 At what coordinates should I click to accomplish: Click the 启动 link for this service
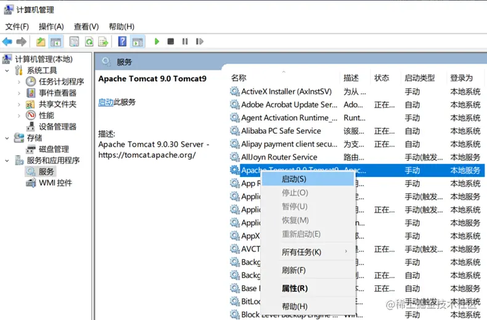point(105,102)
